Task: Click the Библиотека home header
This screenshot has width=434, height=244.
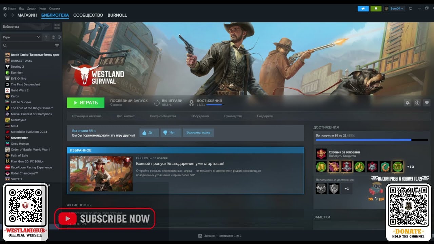Action: [27, 26]
